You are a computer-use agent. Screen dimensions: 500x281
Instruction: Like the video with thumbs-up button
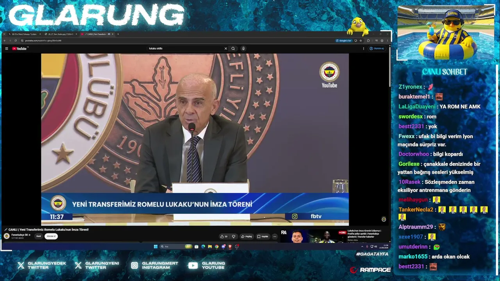pyautogui.click(x=224, y=237)
